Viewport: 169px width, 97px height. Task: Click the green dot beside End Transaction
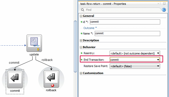[82, 59]
